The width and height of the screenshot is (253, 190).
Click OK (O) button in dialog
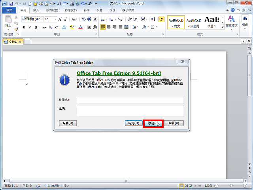click(134, 123)
